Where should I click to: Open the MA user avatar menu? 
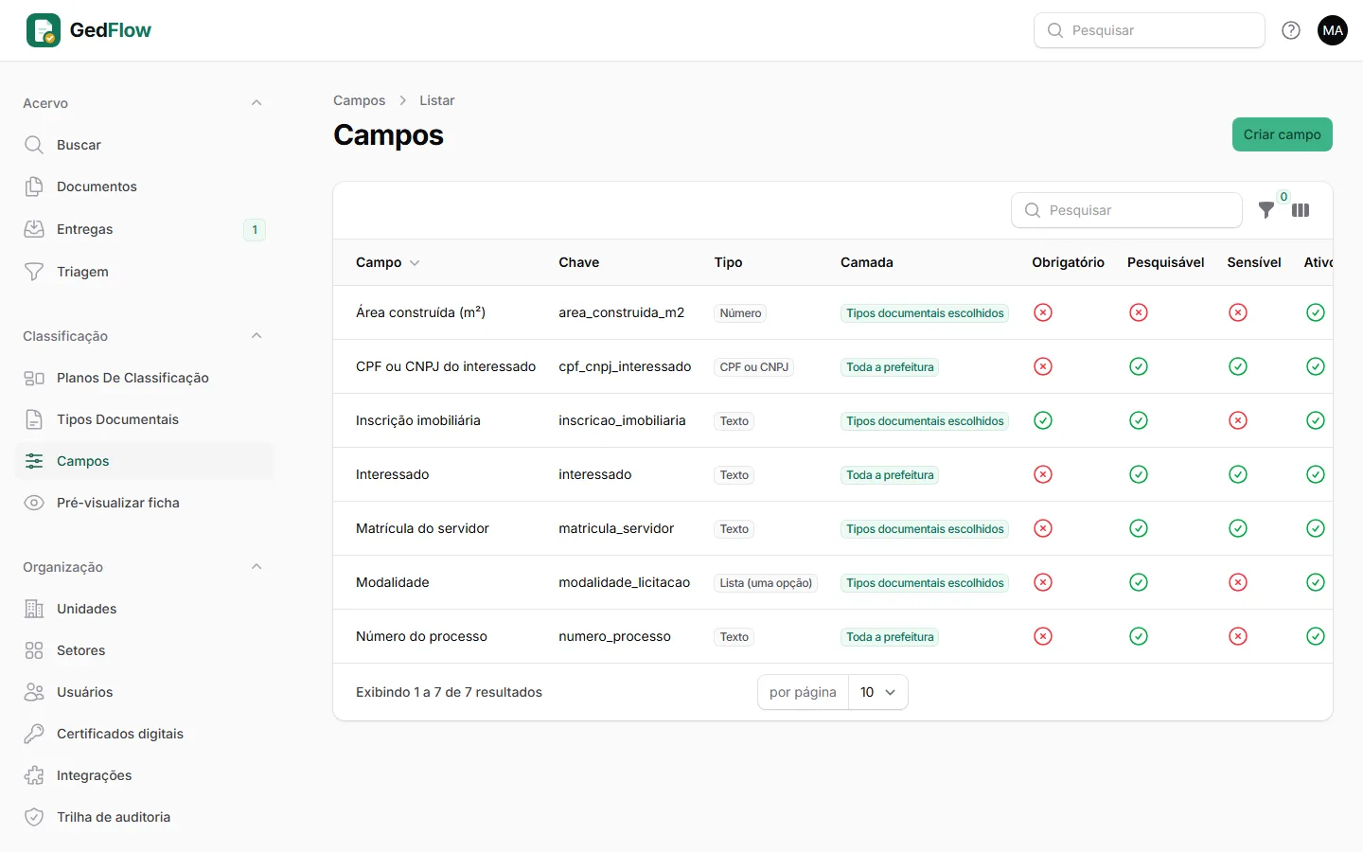coord(1333,30)
